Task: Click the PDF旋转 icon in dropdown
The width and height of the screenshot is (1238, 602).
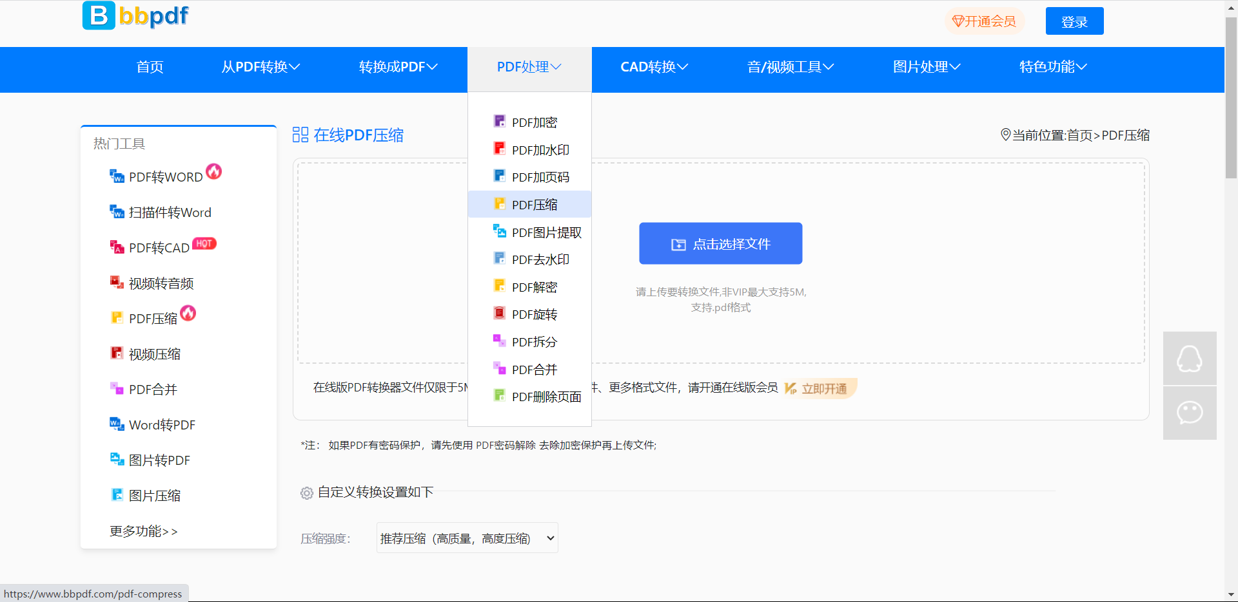Action: pyautogui.click(x=500, y=314)
